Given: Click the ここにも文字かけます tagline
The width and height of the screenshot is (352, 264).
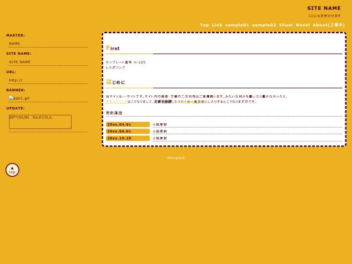Looking at the screenshot, I should point(325,16).
